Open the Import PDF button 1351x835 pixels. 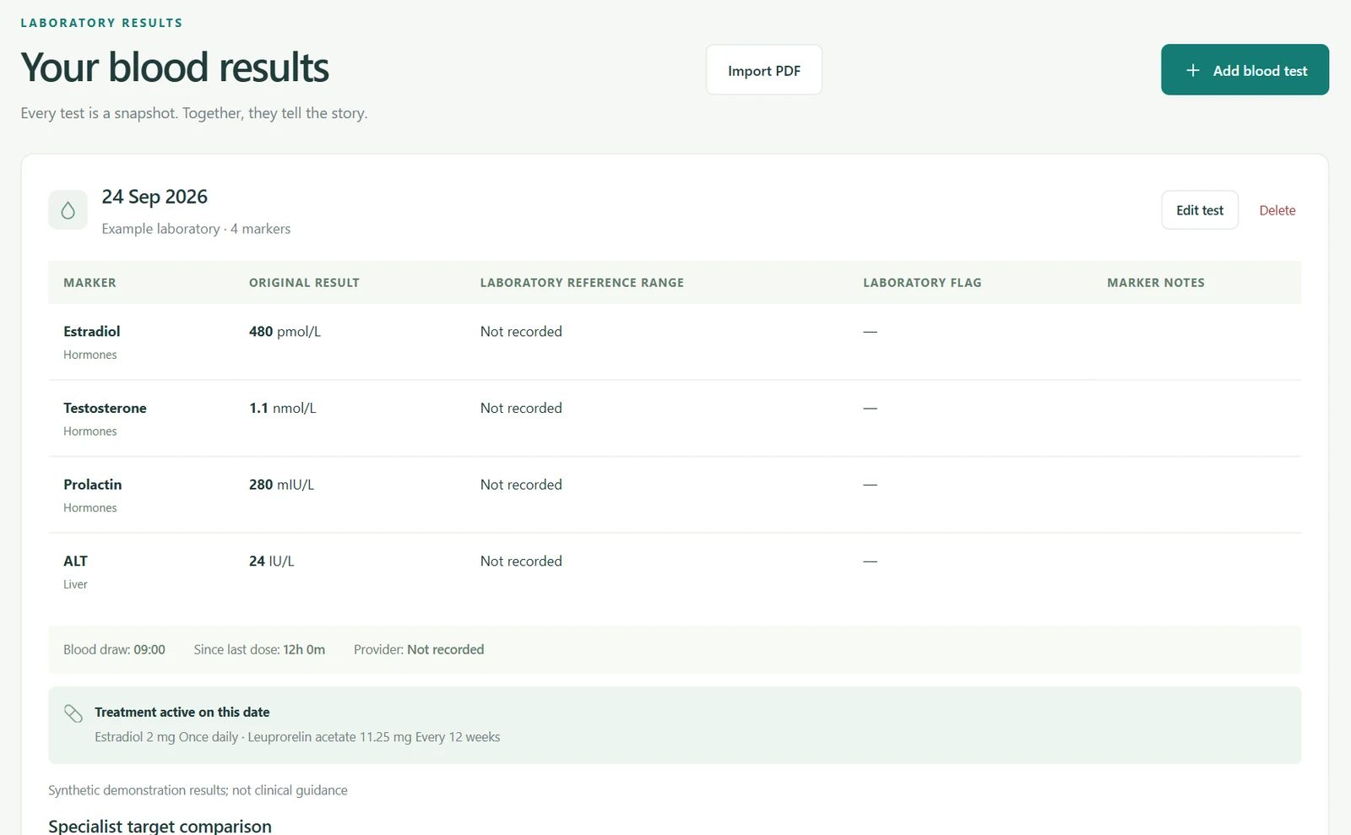click(x=764, y=70)
